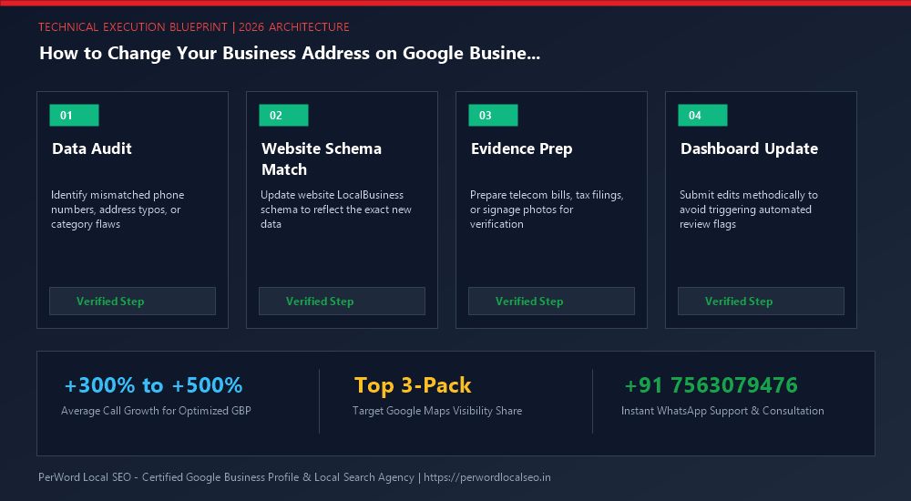
Task: Click the 'How to Change Your Business Address' title
Action: (x=290, y=53)
